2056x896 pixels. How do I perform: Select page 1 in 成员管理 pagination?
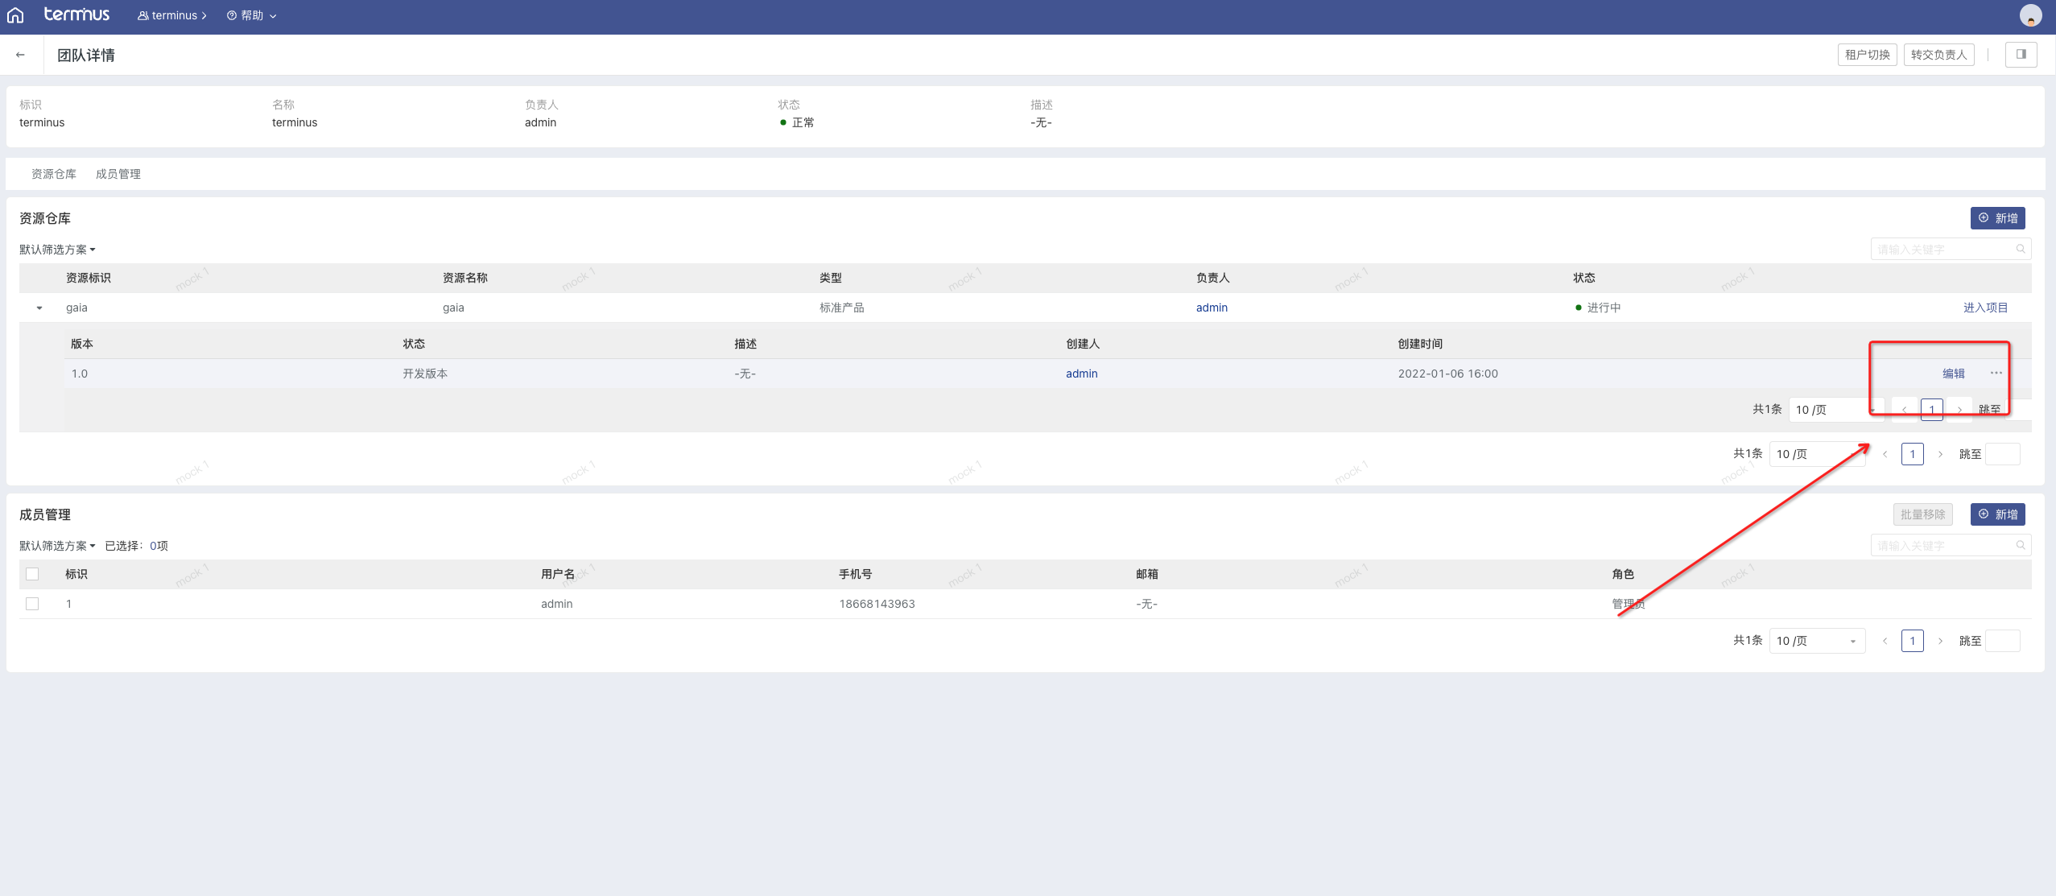[x=1913, y=641]
